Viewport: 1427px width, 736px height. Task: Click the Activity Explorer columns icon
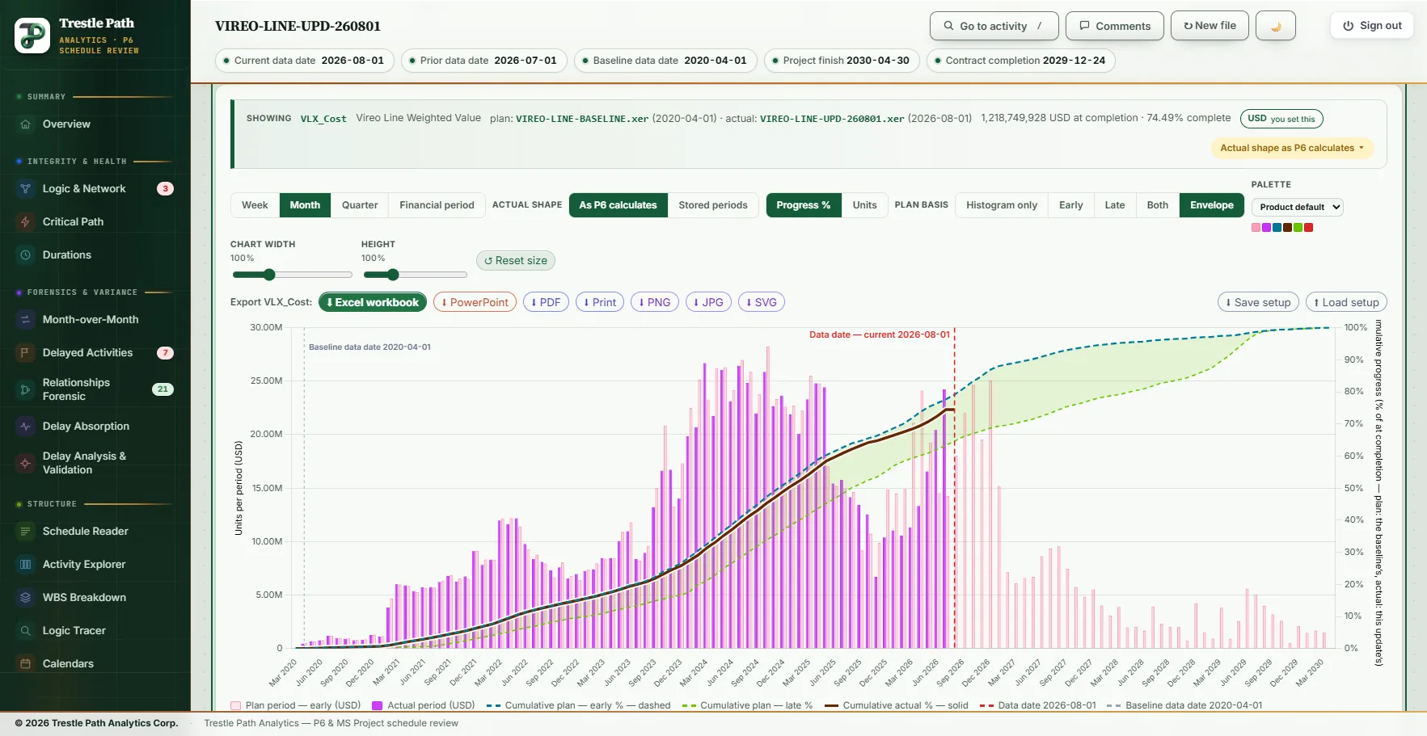pos(25,565)
